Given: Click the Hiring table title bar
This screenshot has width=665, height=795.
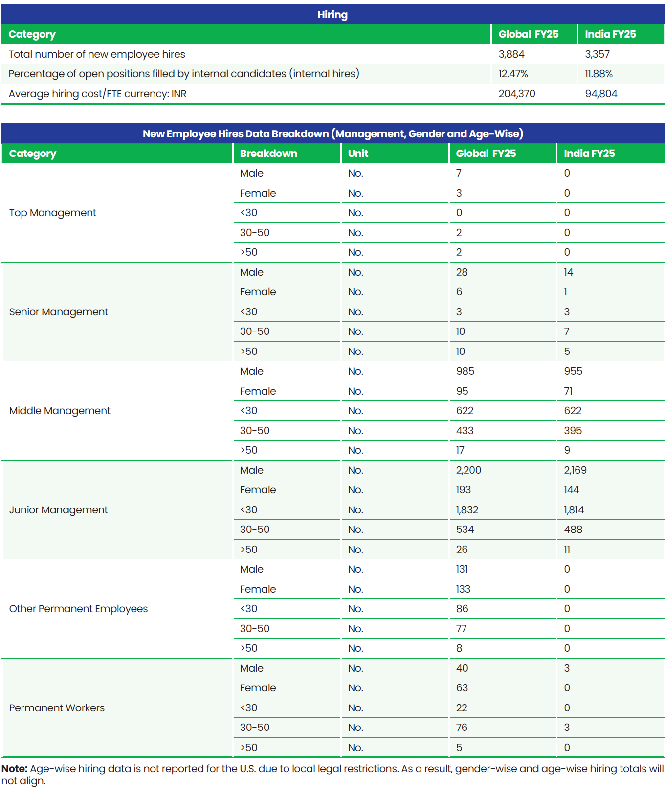Looking at the screenshot, I should (x=332, y=15).
